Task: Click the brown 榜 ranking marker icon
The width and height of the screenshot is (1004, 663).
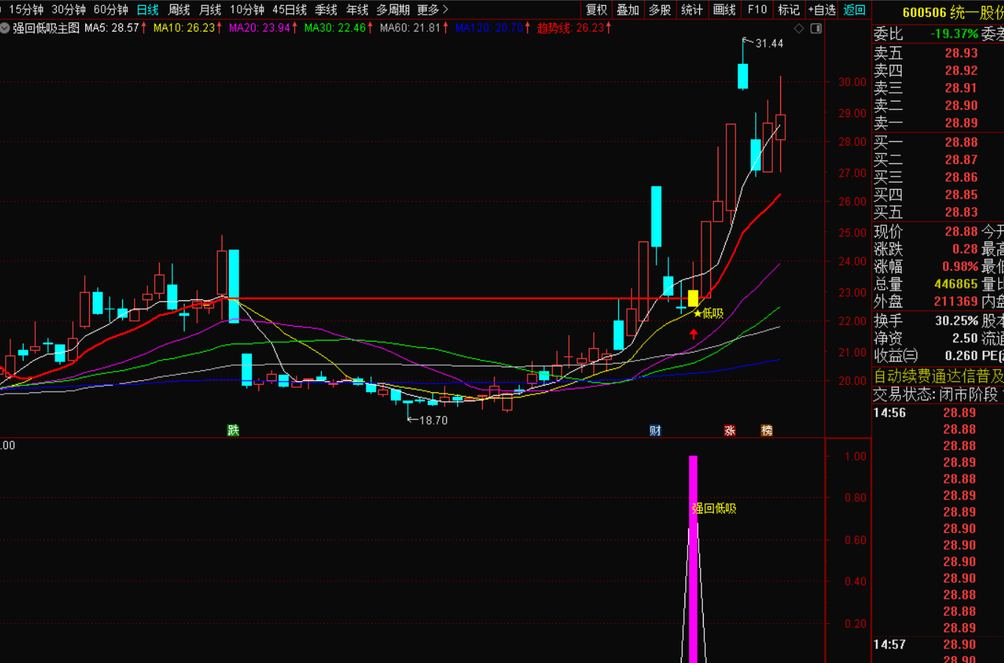Action: [x=767, y=430]
